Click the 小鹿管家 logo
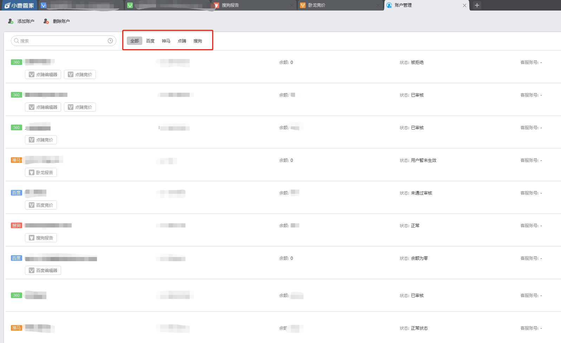561x343 pixels. point(19,5)
